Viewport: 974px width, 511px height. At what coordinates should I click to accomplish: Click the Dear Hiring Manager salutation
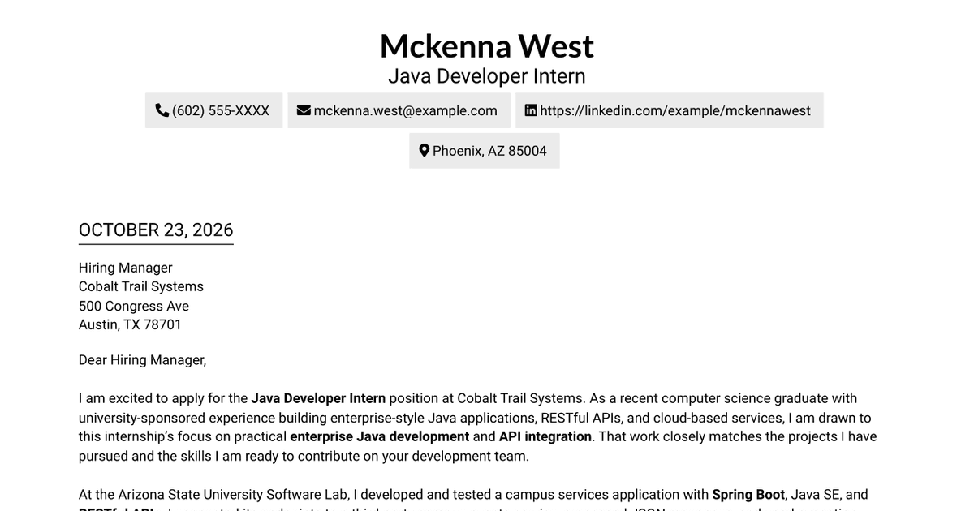[x=143, y=360]
